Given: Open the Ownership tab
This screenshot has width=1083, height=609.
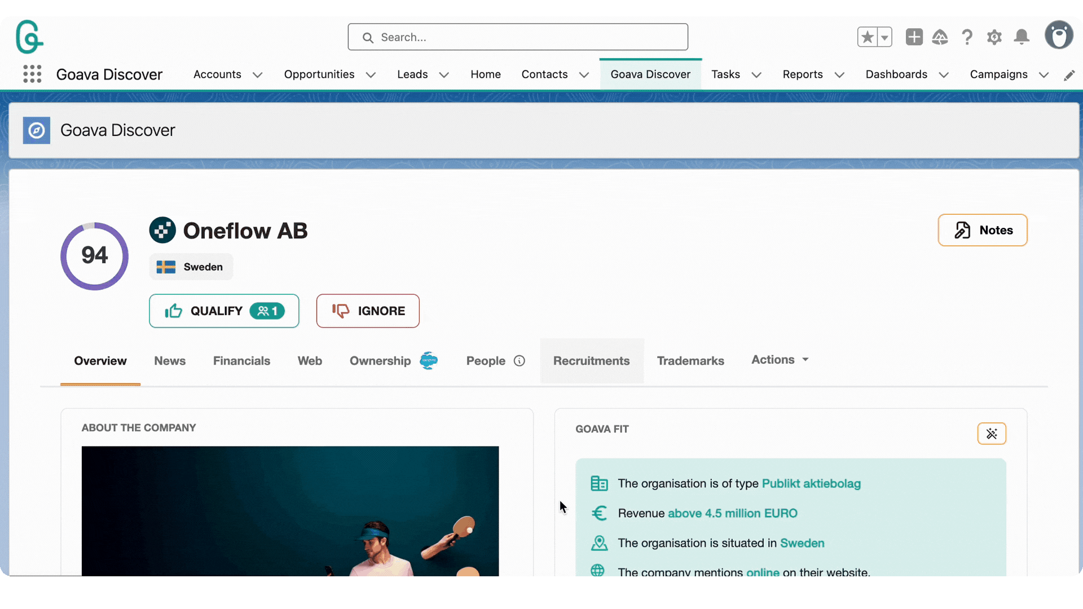Looking at the screenshot, I should [380, 361].
